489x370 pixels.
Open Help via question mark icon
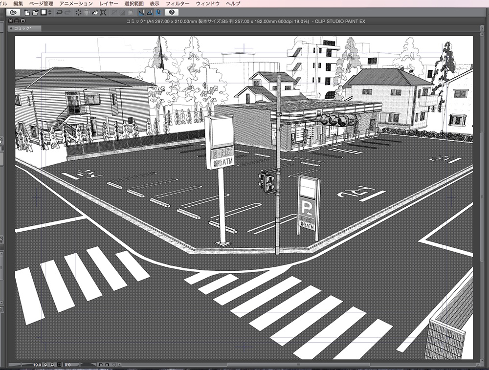tap(172, 12)
